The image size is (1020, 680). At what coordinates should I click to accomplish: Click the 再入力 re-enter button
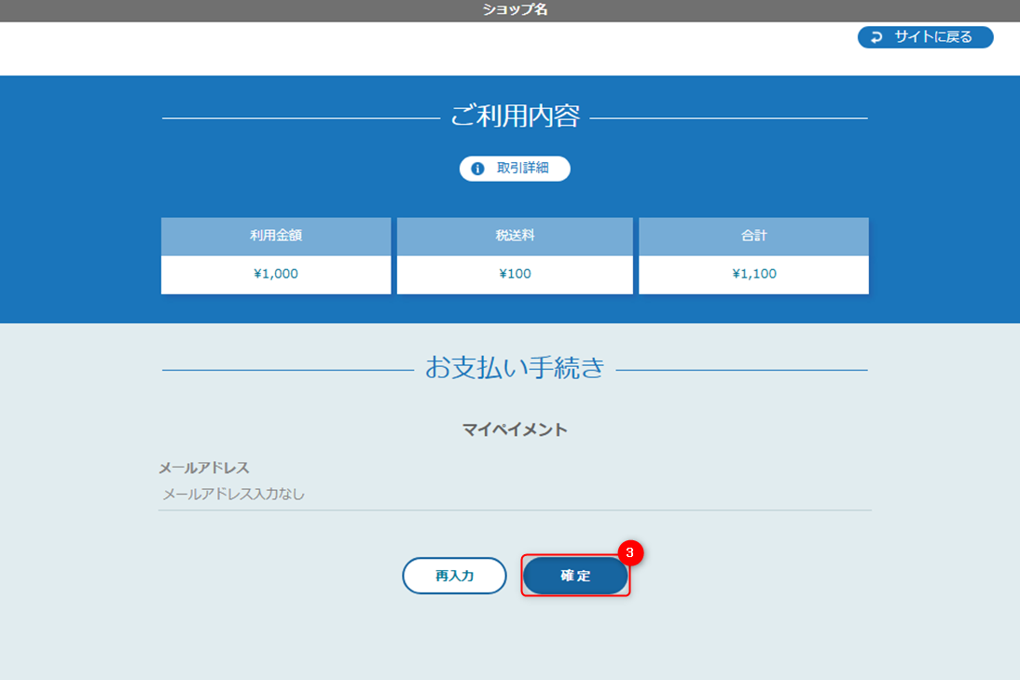click(454, 576)
